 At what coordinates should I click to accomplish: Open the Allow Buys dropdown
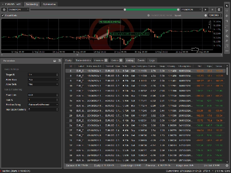43,80
